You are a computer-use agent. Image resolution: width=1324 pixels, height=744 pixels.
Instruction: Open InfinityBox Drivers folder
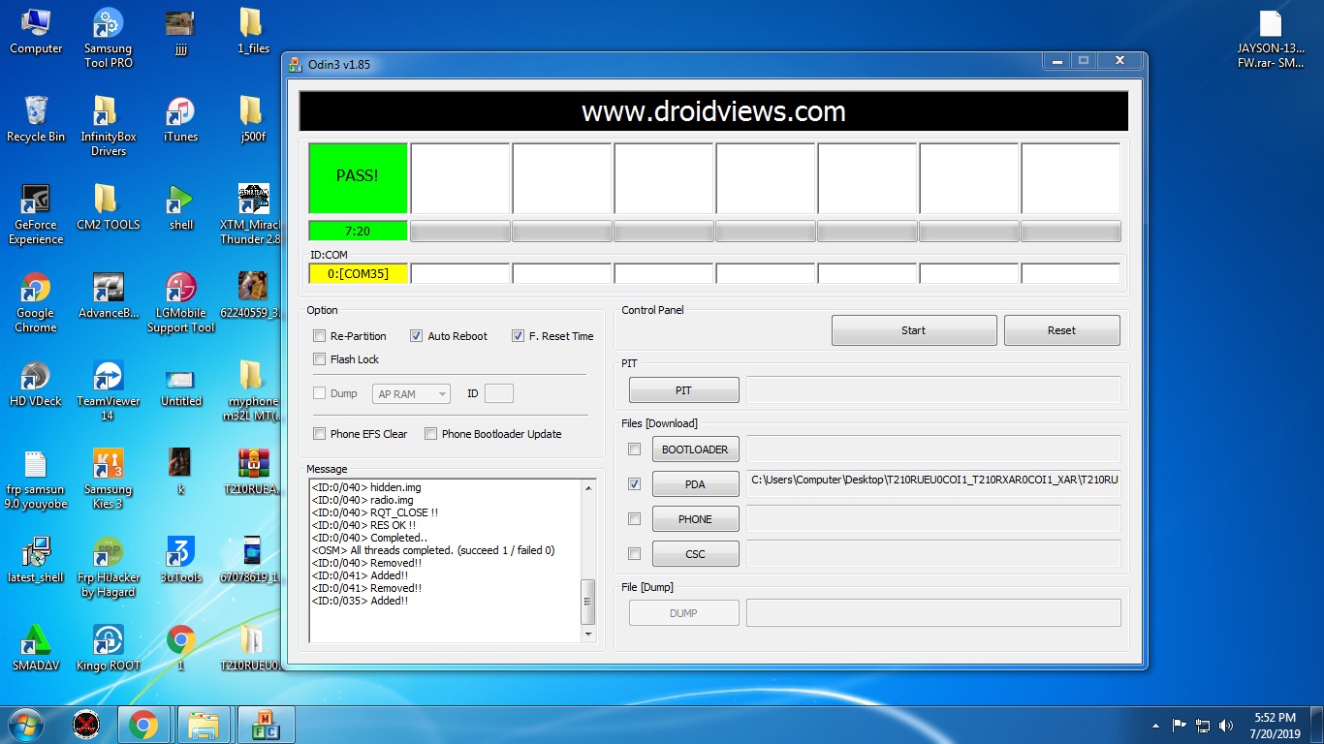[x=109, y=126]
